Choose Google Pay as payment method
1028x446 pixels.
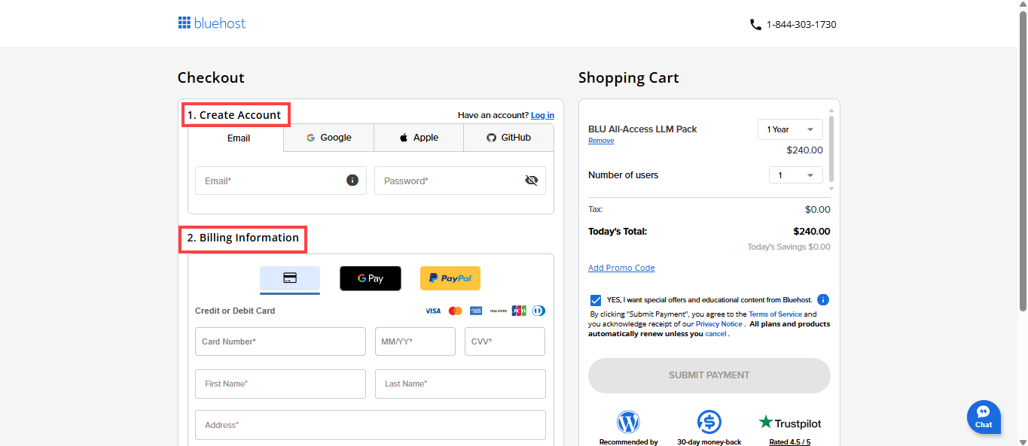pos(370,278)
